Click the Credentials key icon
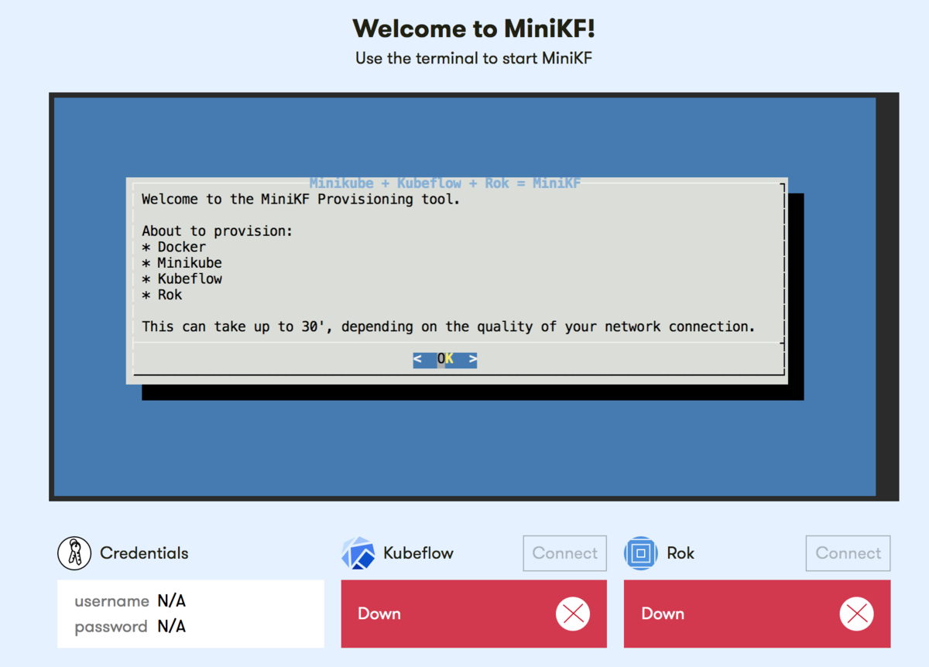 click(x=74, y=553)
